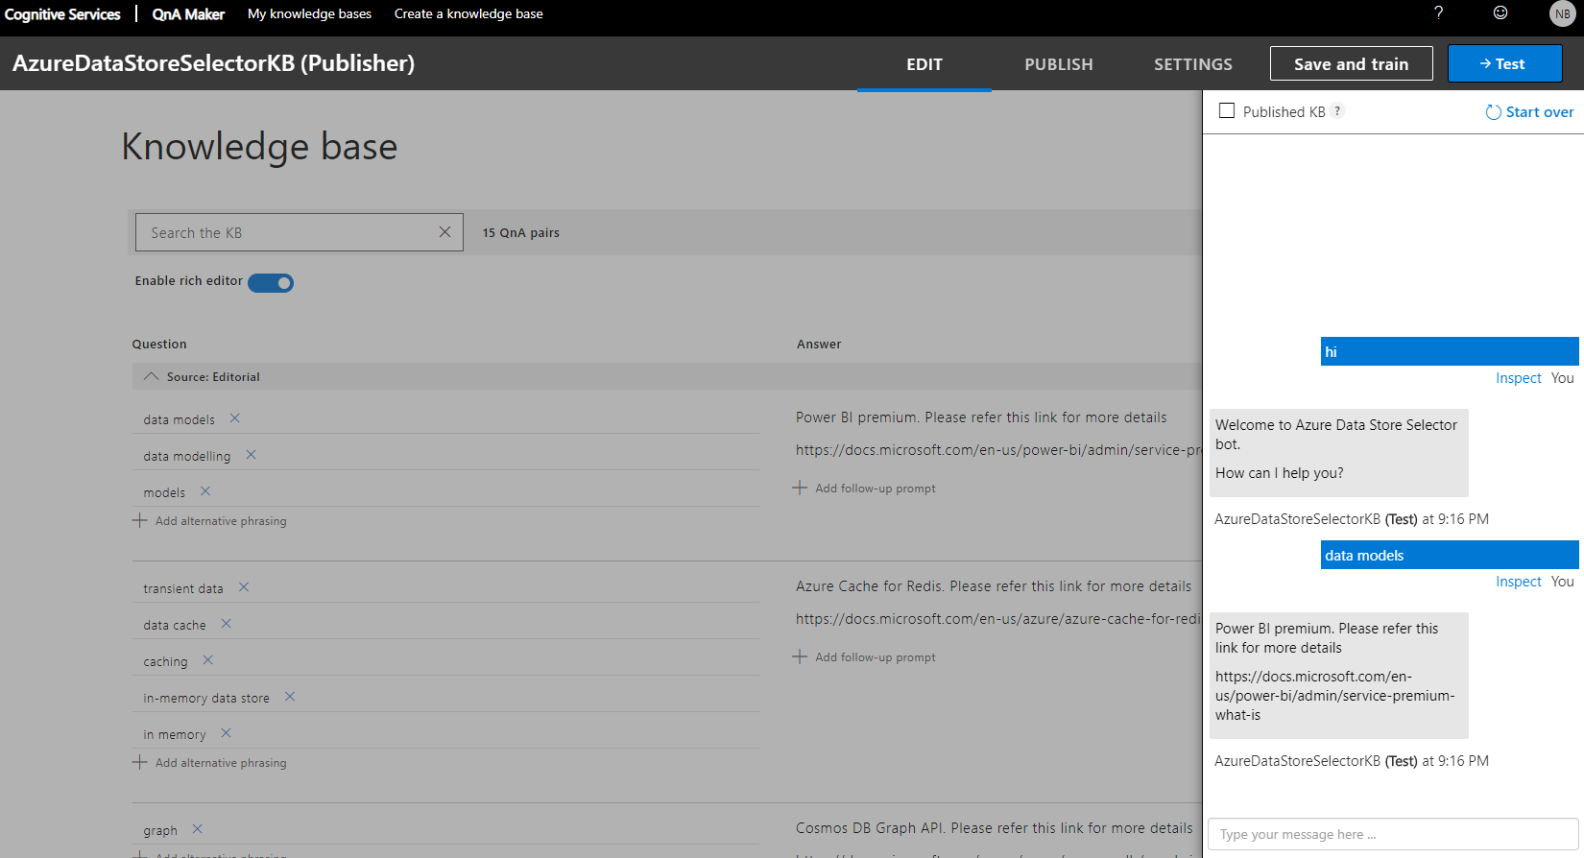Open the NB user account avatar
This screenshot has width=1584, height=858.
point(1562,13)
